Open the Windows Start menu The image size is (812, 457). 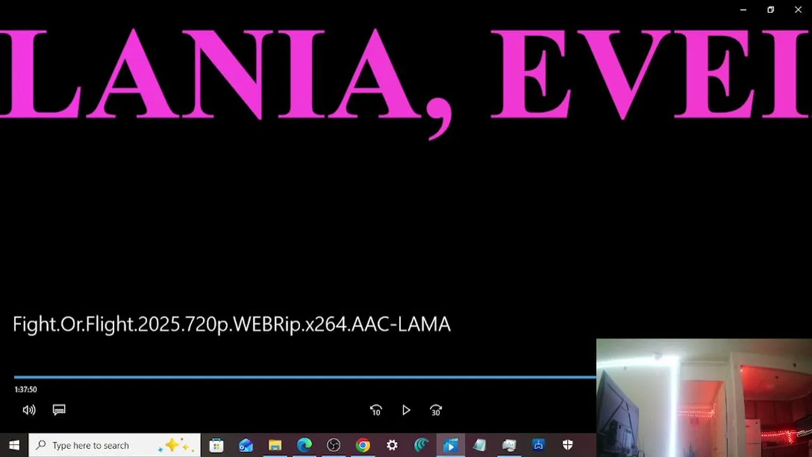14,446
